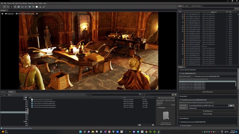Collapse the Current material expander
This screenshot has height=134, width=239.
pos(181,125)
